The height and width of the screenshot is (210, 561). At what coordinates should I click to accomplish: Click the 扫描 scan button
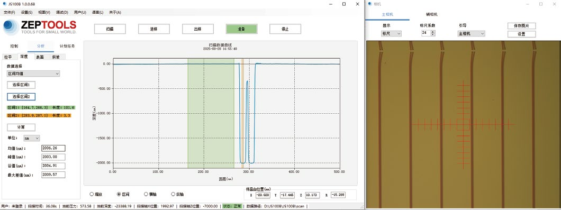pos(110,29)
